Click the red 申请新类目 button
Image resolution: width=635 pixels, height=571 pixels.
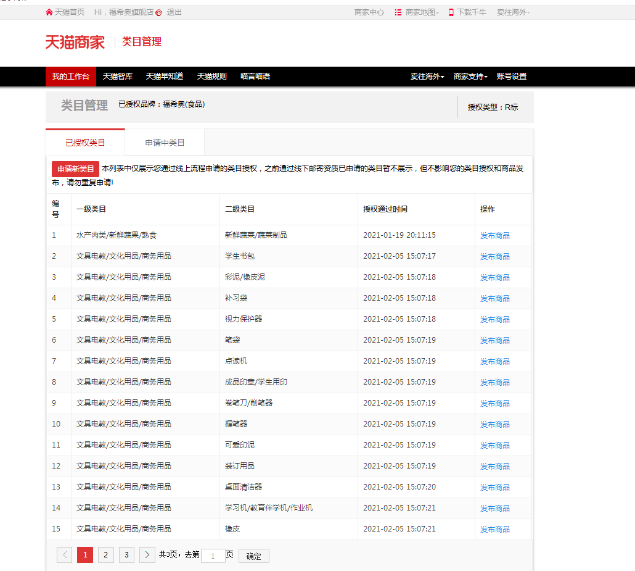(x=75, y=169)
